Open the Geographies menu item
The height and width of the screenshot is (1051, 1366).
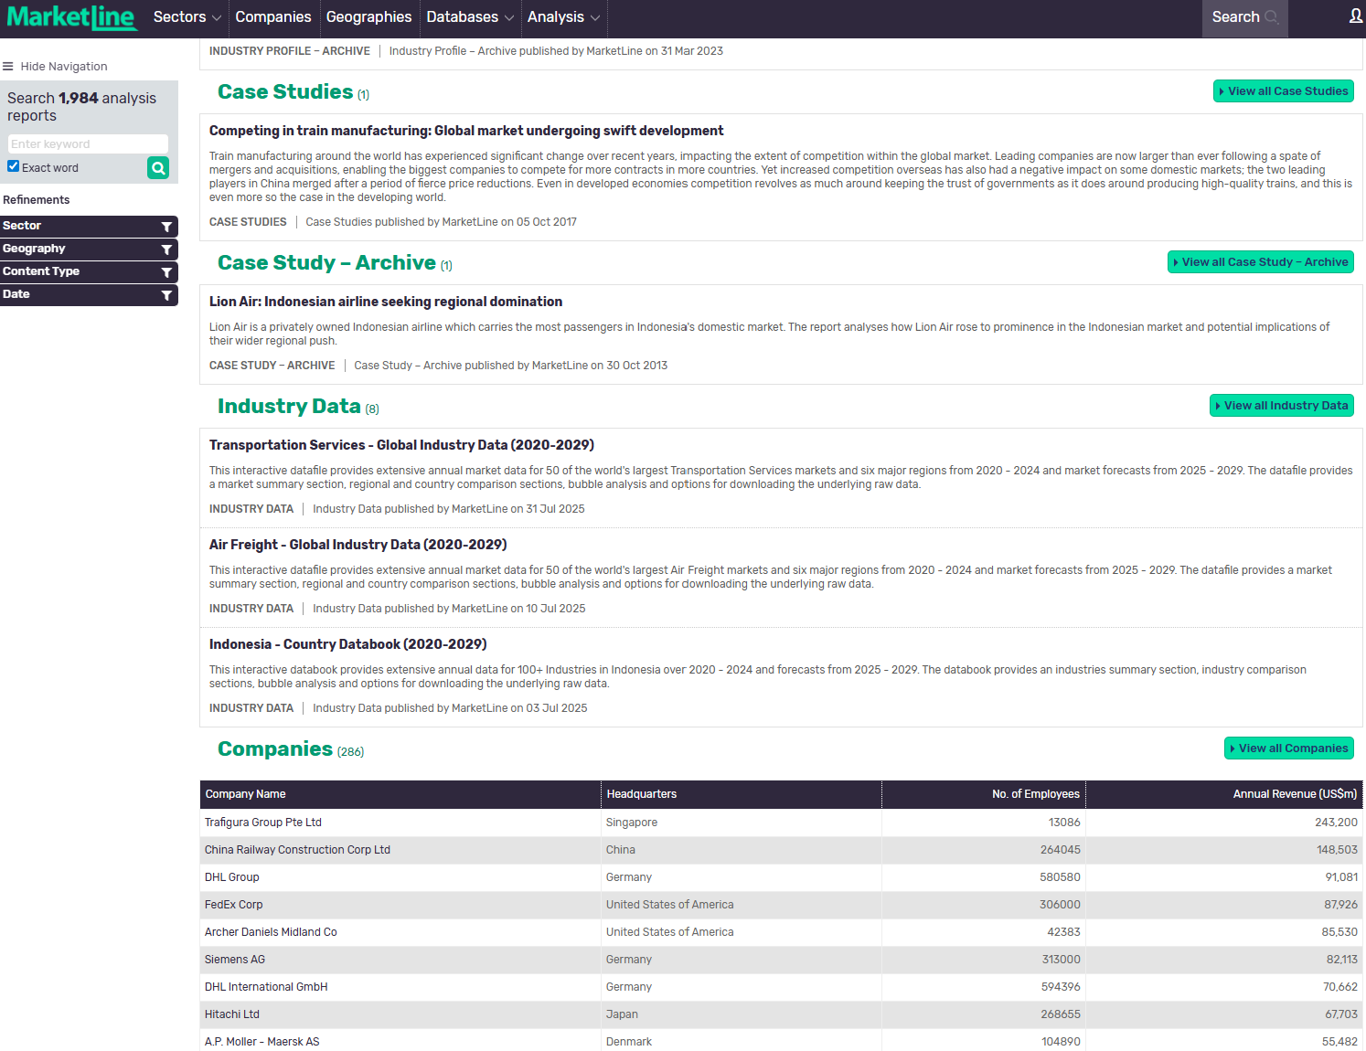pyautogui.click(x=368, y=17)
